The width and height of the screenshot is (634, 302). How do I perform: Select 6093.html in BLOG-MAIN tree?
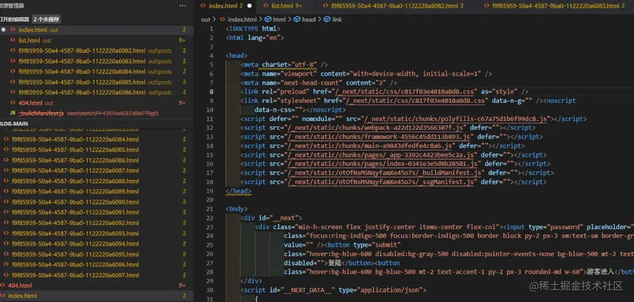97,234
